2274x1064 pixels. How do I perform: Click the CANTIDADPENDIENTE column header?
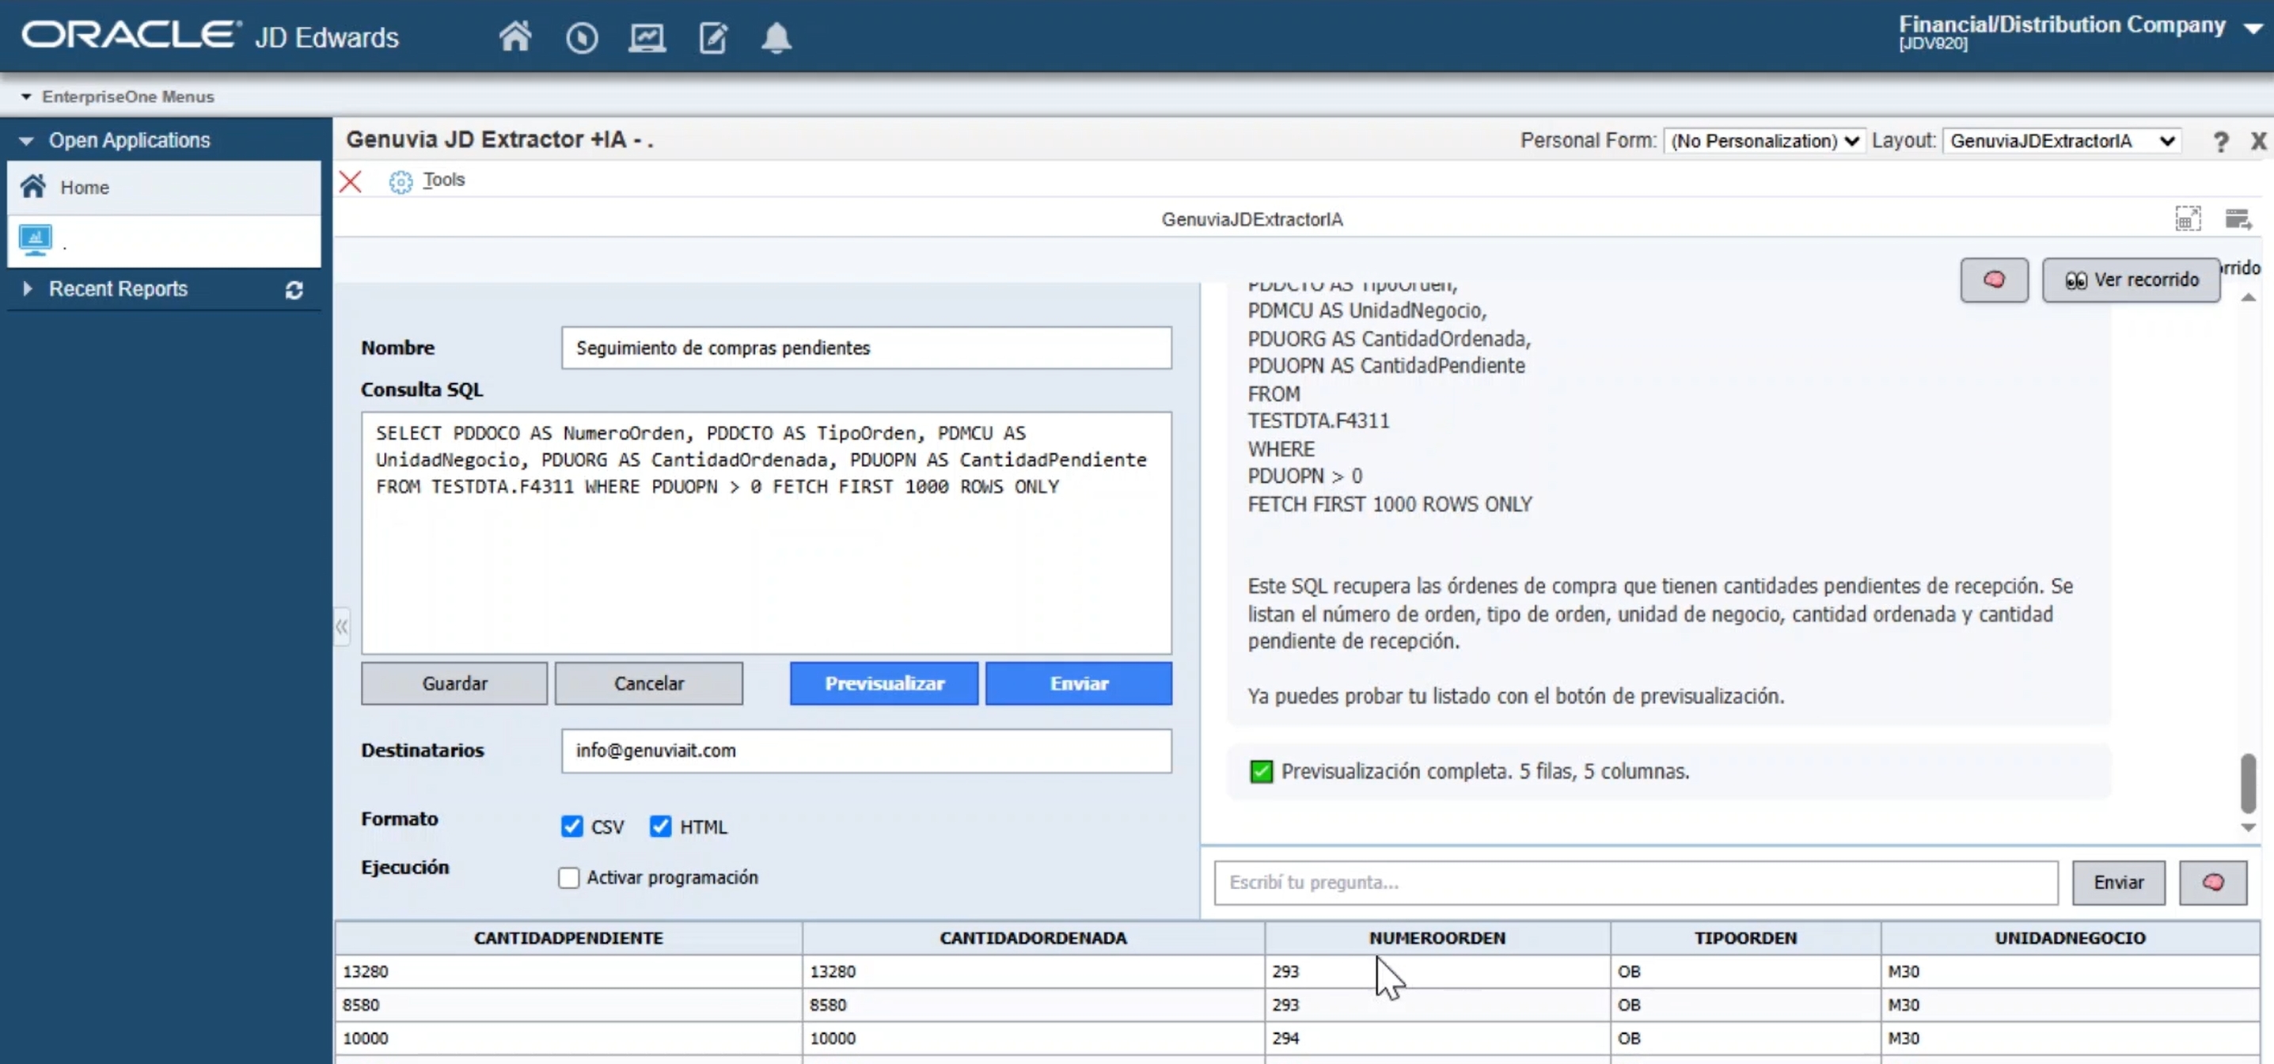point(568,938)
